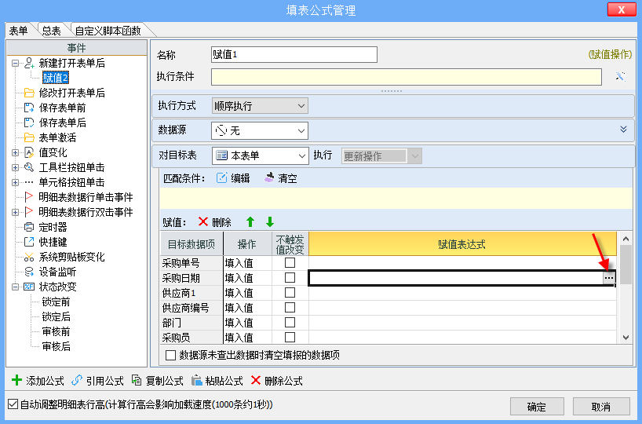Screen dimensions: 642x424
Task: Click the 保存表单后 icon
Action: click(x=29, y=122)
